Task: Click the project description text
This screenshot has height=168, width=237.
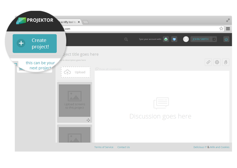Action: coord(73,60)
